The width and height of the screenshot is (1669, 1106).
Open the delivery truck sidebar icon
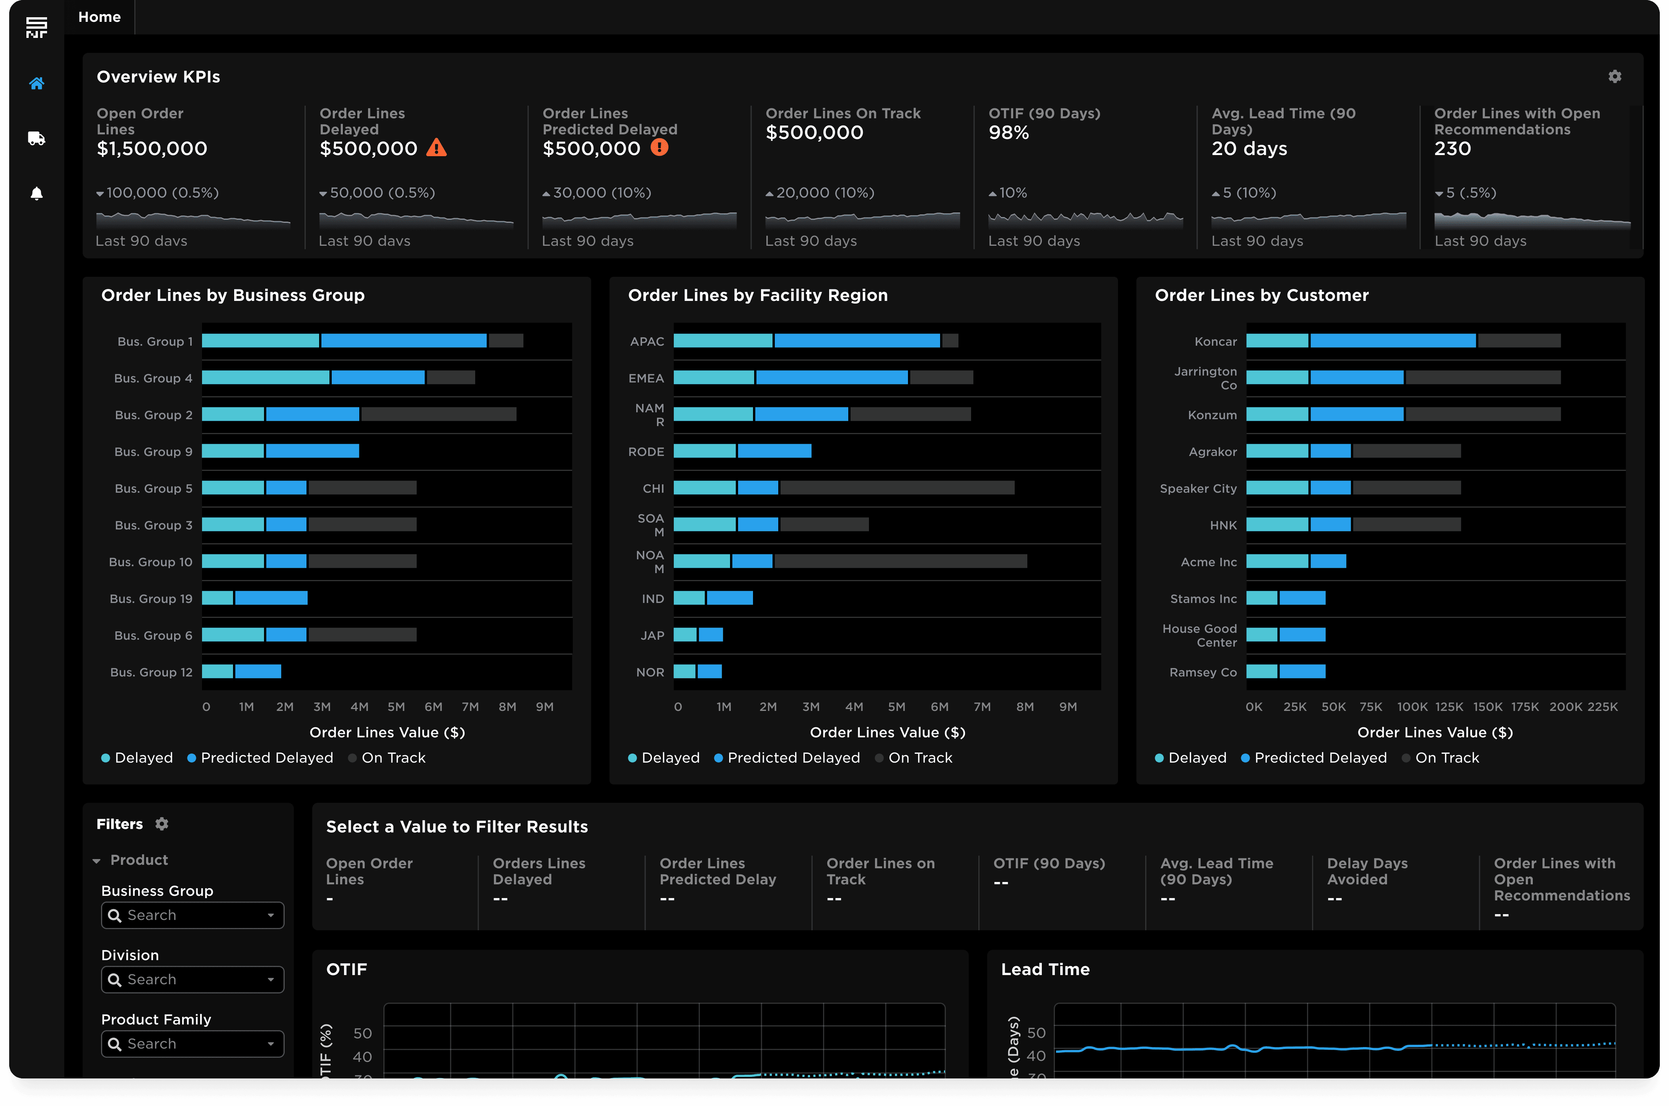(x=37, y=138)
